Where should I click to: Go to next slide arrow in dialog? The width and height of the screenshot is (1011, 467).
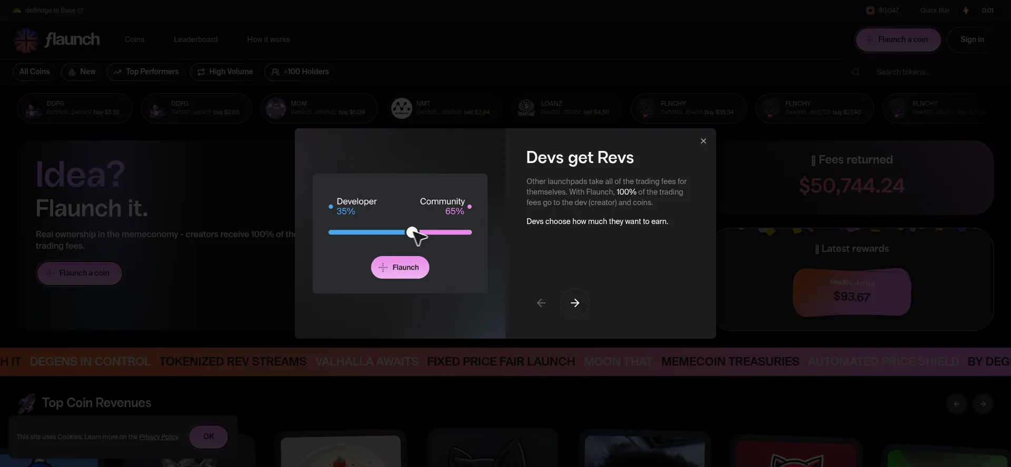pos(574,303)
